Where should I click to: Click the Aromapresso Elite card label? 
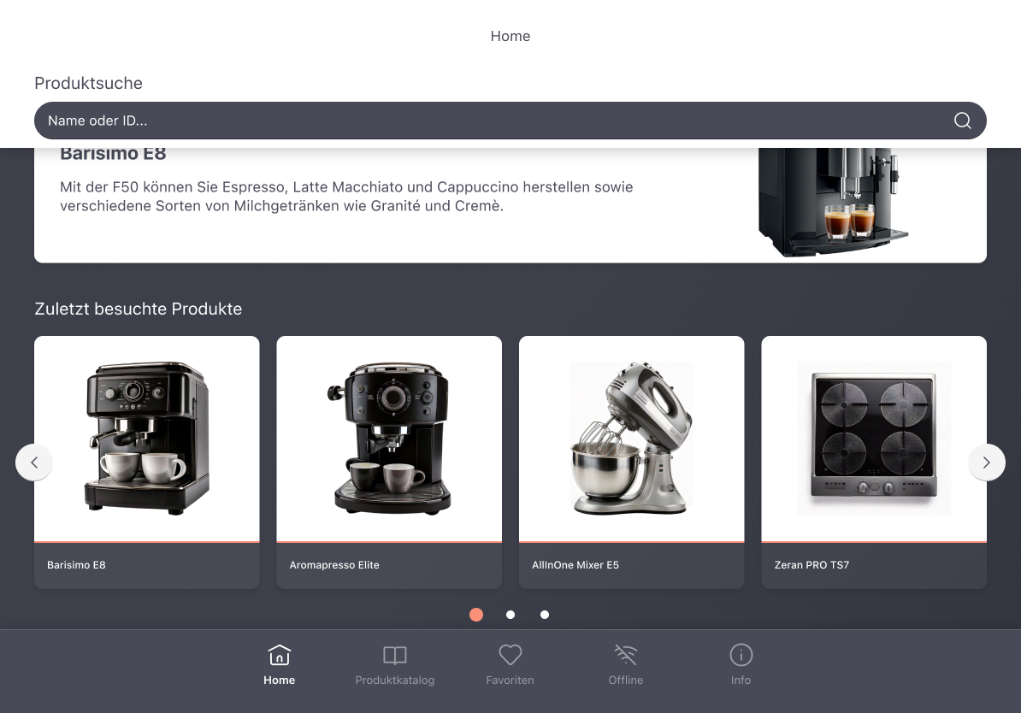pyautogui.click(x=334, y=565)
